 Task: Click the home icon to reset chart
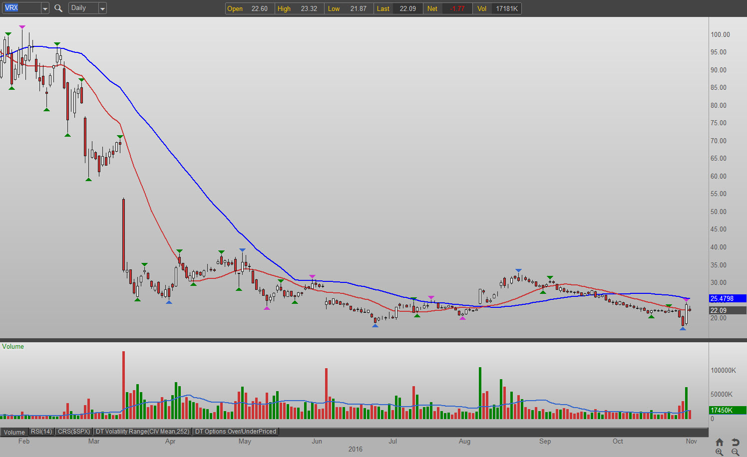tap(720, 442)
